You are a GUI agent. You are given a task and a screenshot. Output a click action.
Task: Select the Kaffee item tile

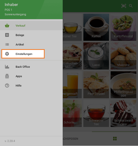[96, 27]
